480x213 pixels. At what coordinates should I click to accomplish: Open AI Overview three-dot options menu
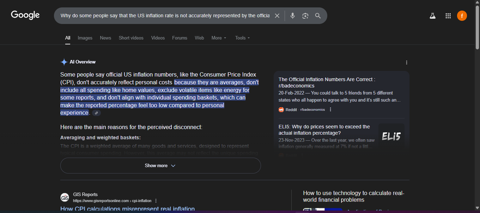[407, 62]
